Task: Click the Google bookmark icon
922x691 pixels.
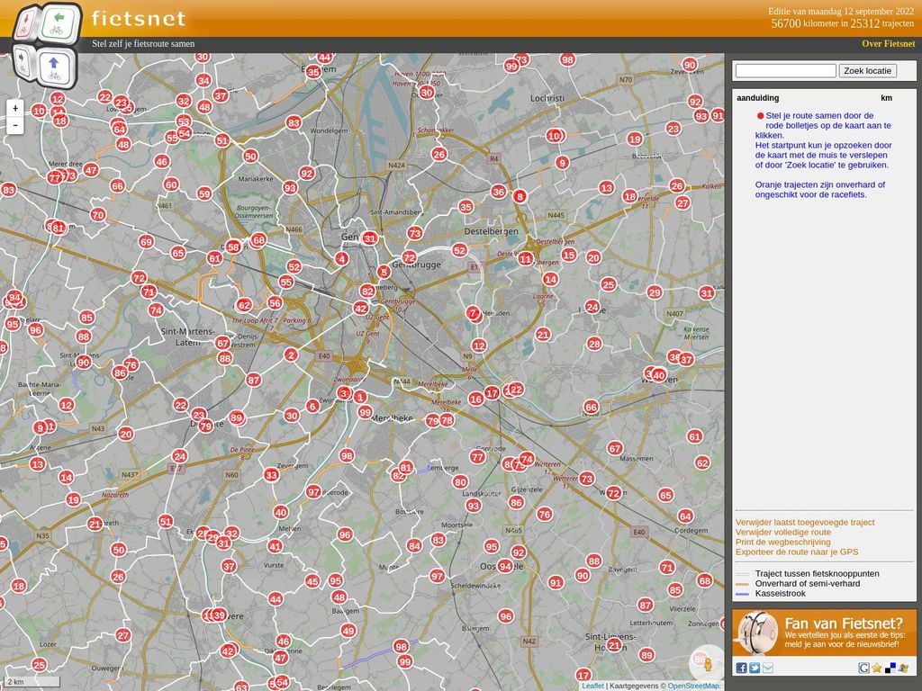Action: (863, 669)
